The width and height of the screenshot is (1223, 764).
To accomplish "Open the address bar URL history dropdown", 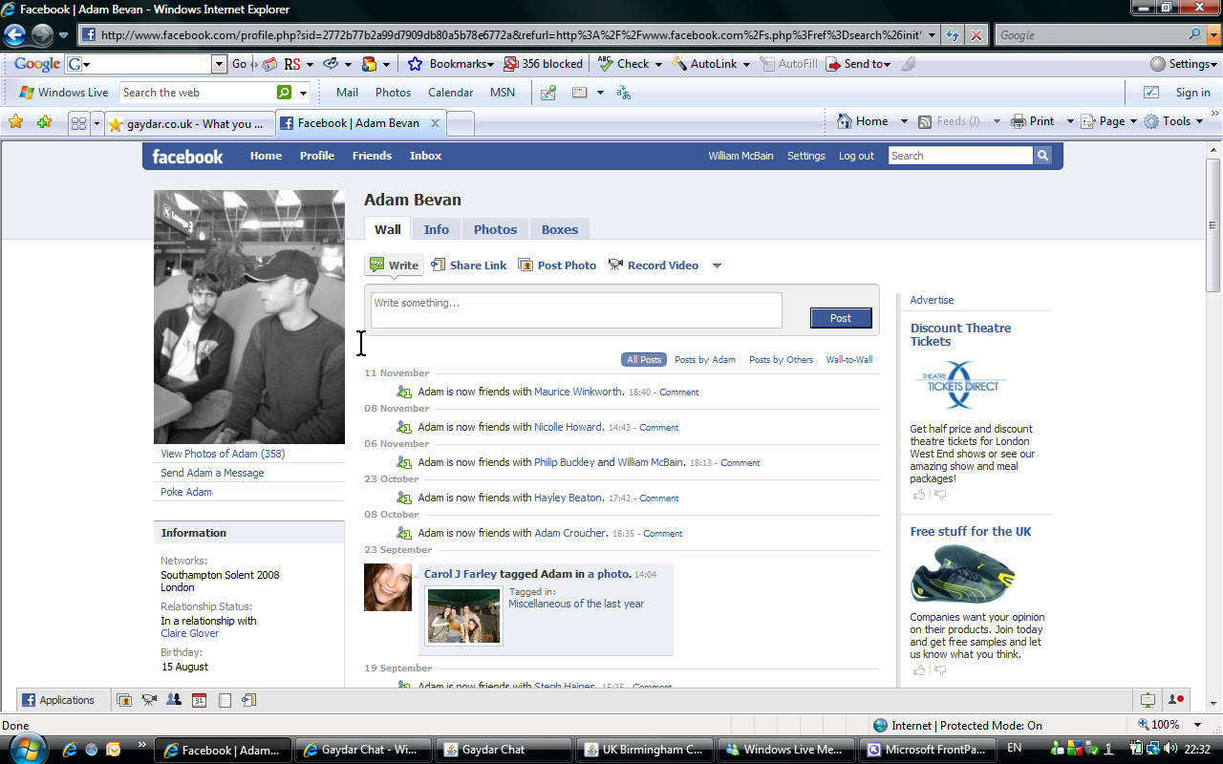I will click(x=932, y=35).
